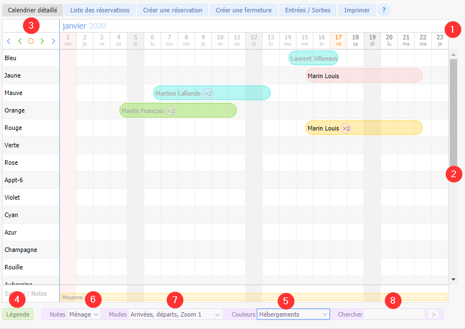Image resolution: width=465 pixels, height=329 pixels.
Task: Open the Notes dropdown showing Ménage
Action: 83,314
